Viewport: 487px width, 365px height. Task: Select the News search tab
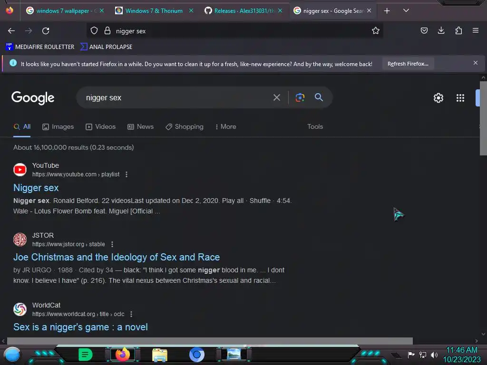[x=140, y=126]
